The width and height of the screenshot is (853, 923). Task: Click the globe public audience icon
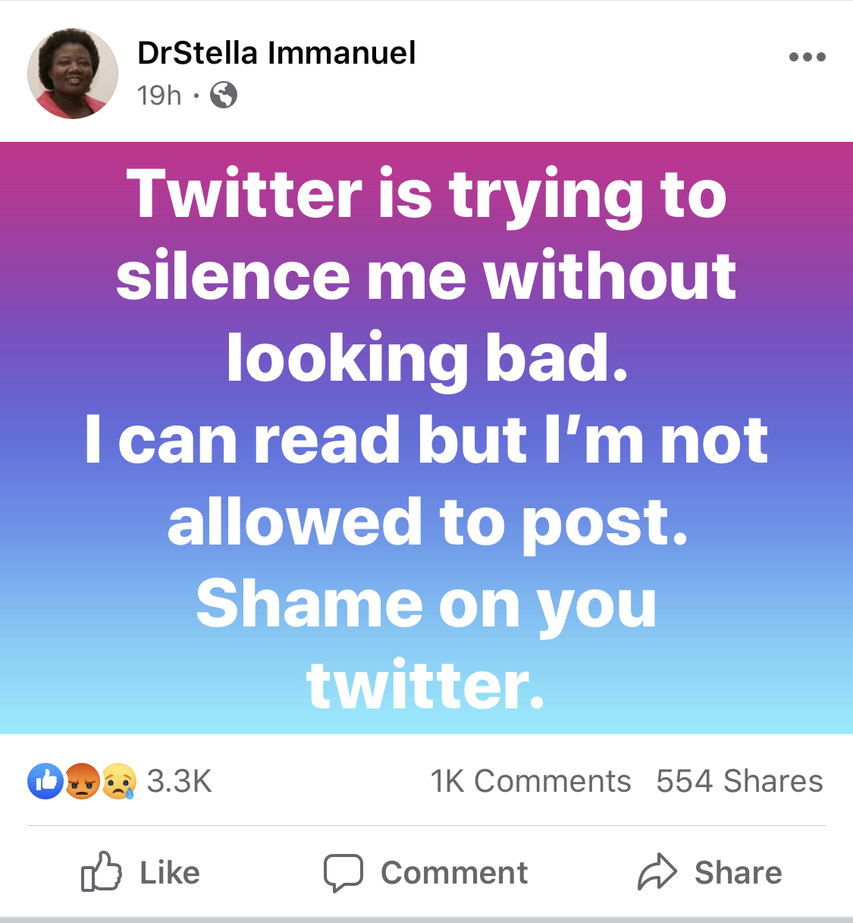click(x=224, y=96)
